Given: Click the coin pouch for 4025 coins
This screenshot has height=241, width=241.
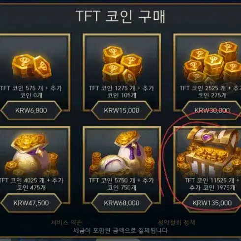Looking at the screenshot, I should (x=31, y=154).
